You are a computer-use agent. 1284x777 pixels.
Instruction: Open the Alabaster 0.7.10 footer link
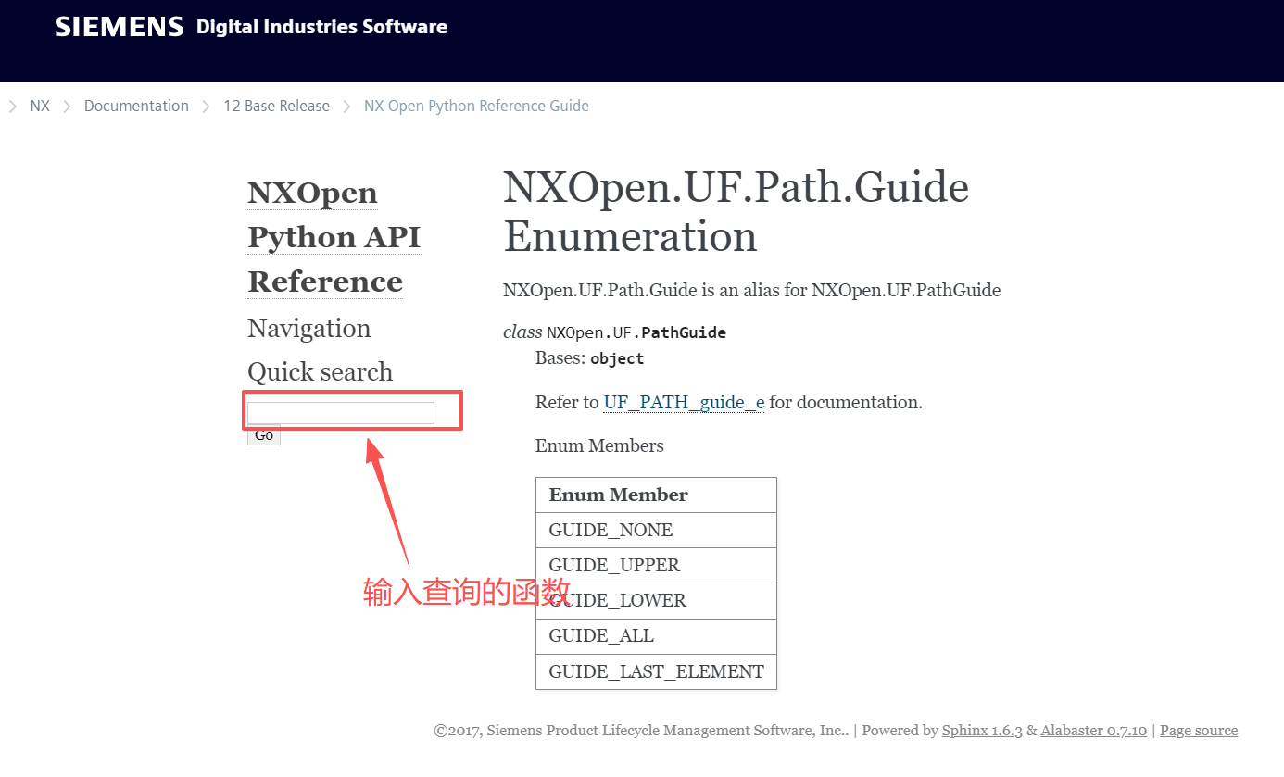pos(1094,730)
